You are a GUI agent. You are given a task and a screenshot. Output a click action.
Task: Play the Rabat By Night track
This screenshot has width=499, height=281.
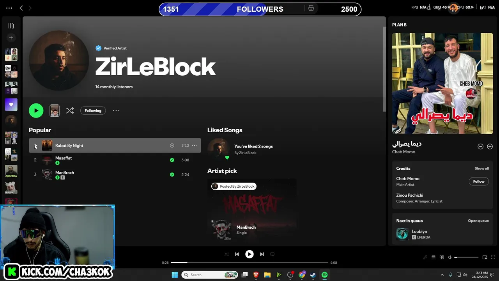click(35, 146)
